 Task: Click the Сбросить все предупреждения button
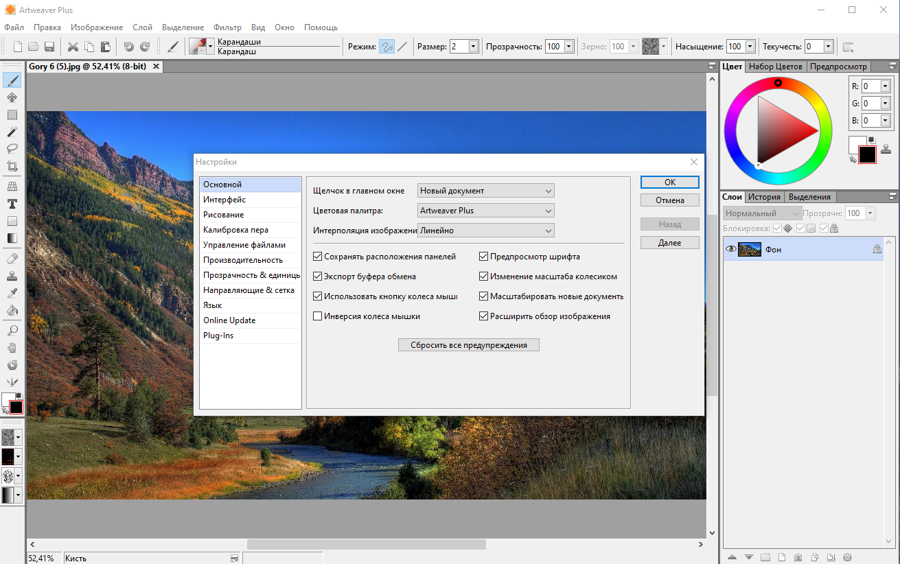[469, 345]
